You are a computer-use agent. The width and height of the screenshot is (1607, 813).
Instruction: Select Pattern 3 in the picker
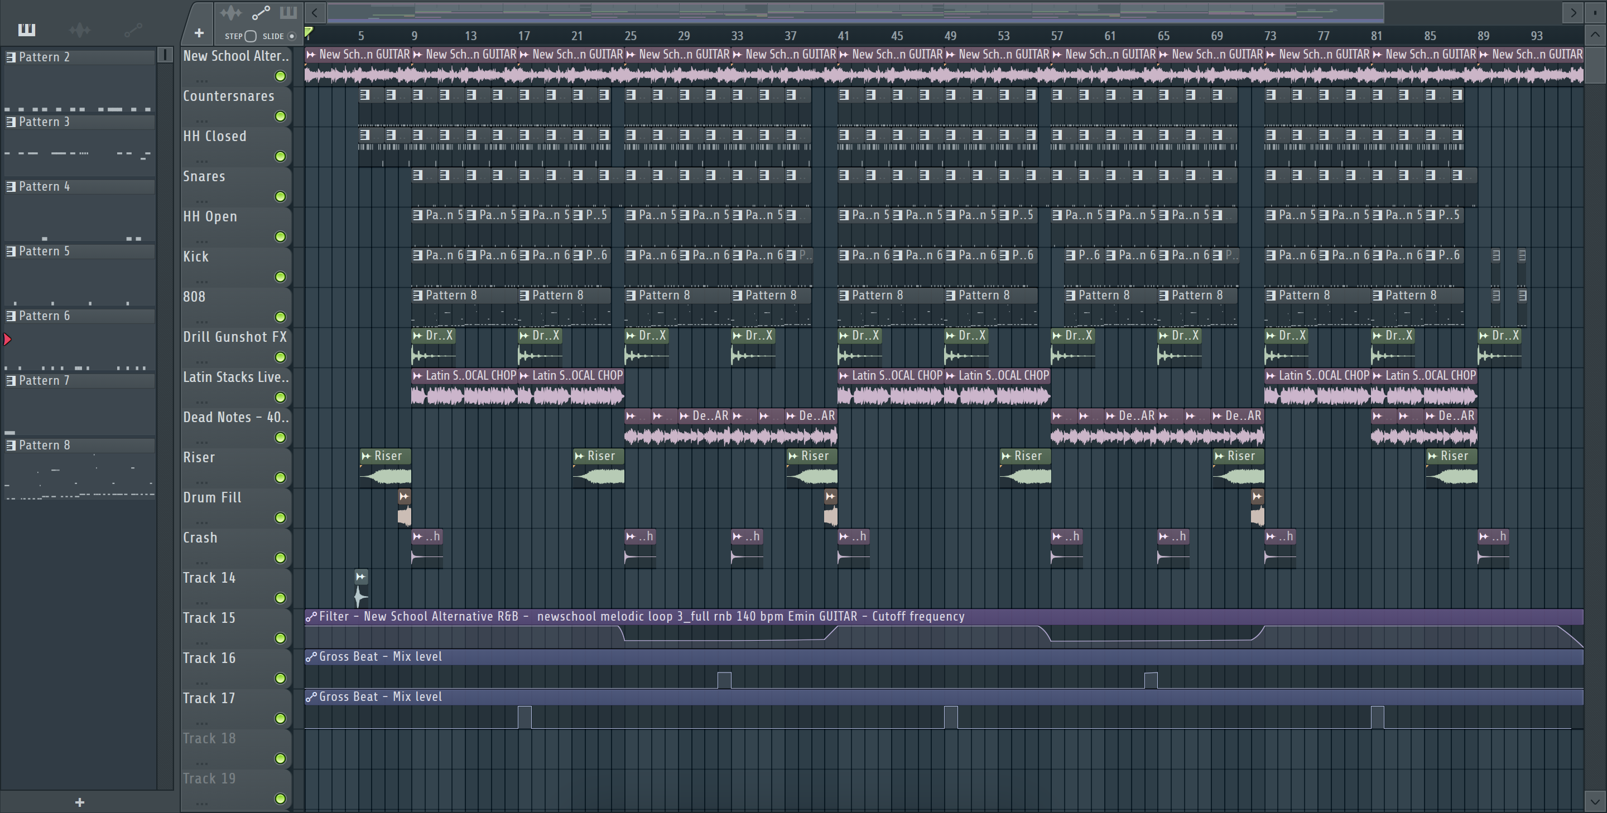(x=79, y=122)
